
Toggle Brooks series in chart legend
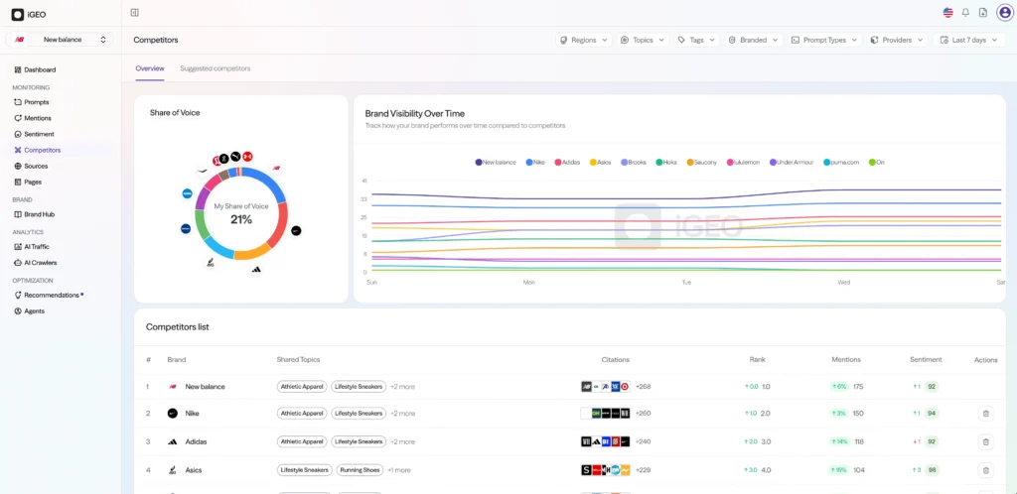(x=633, y=163)
